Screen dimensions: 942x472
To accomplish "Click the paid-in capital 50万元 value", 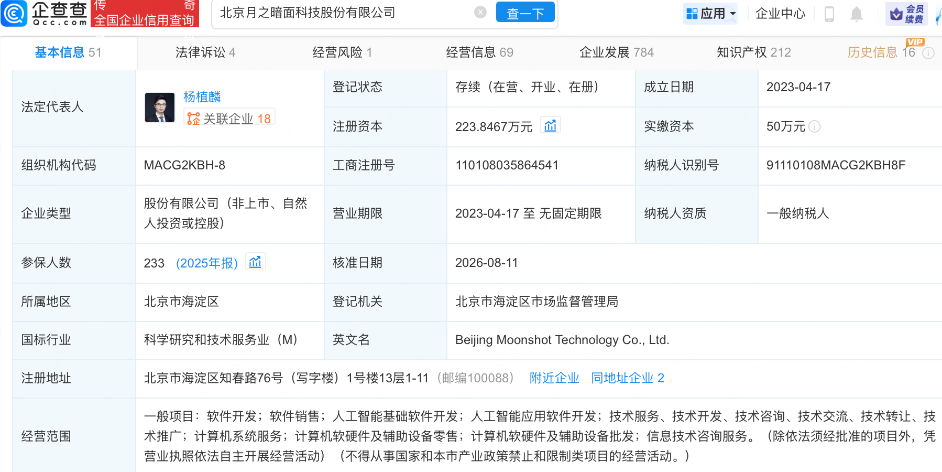I will pos(786,126).
